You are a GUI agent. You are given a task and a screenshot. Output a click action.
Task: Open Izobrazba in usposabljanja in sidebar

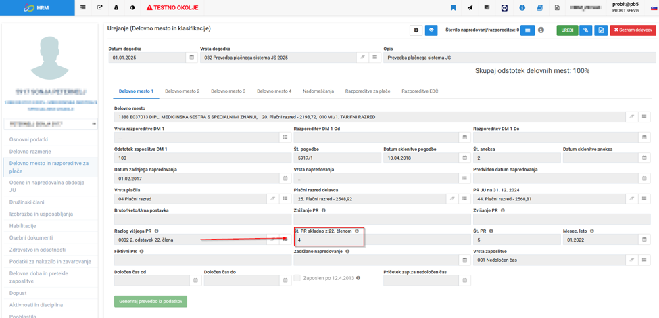pyautogui.click(x=41, y=214)
